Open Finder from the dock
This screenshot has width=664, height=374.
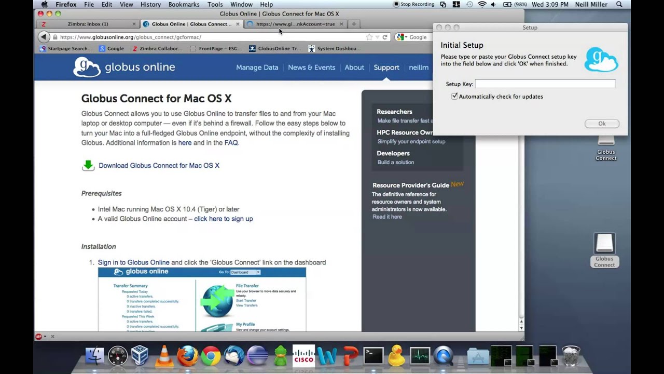coord(95,356)
